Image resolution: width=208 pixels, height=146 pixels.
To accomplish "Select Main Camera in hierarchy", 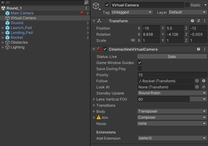I will 22,13.
